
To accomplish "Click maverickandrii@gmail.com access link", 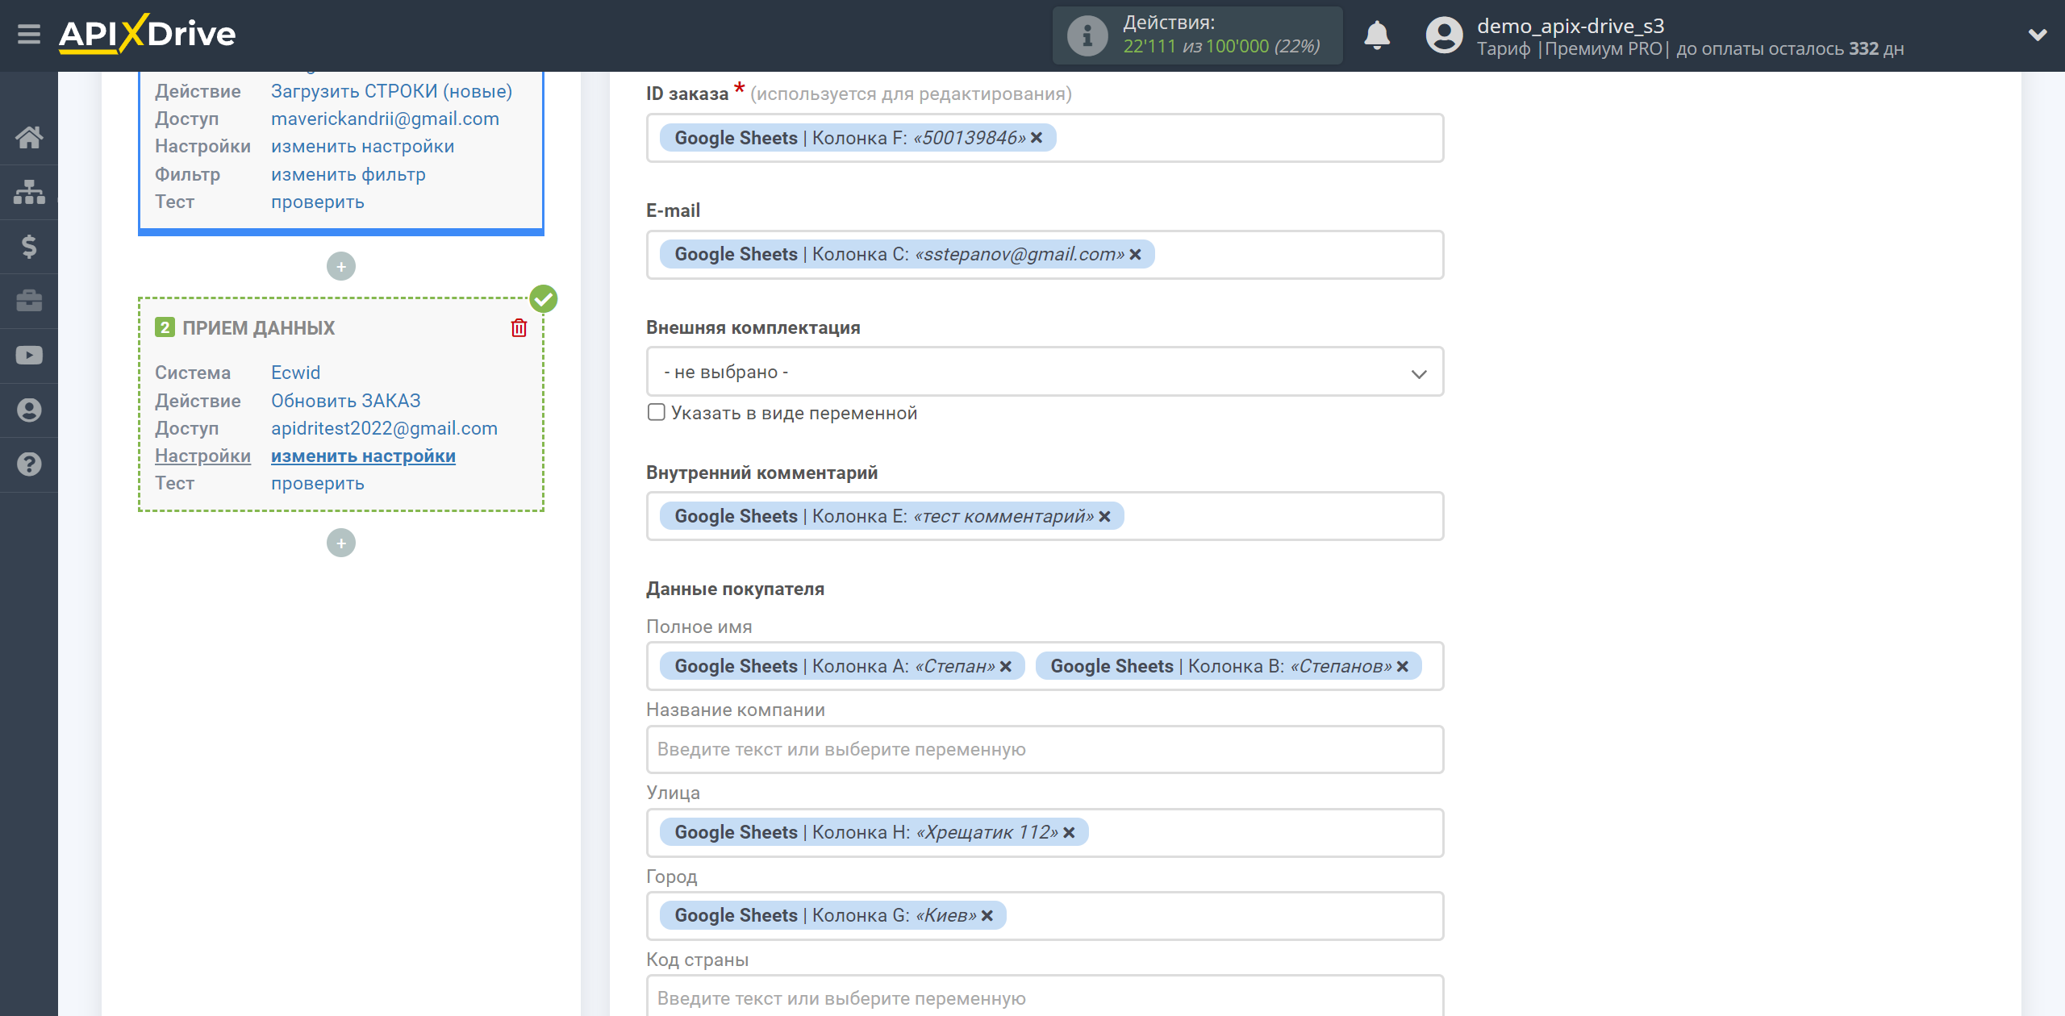I will (x=385, y=119).
